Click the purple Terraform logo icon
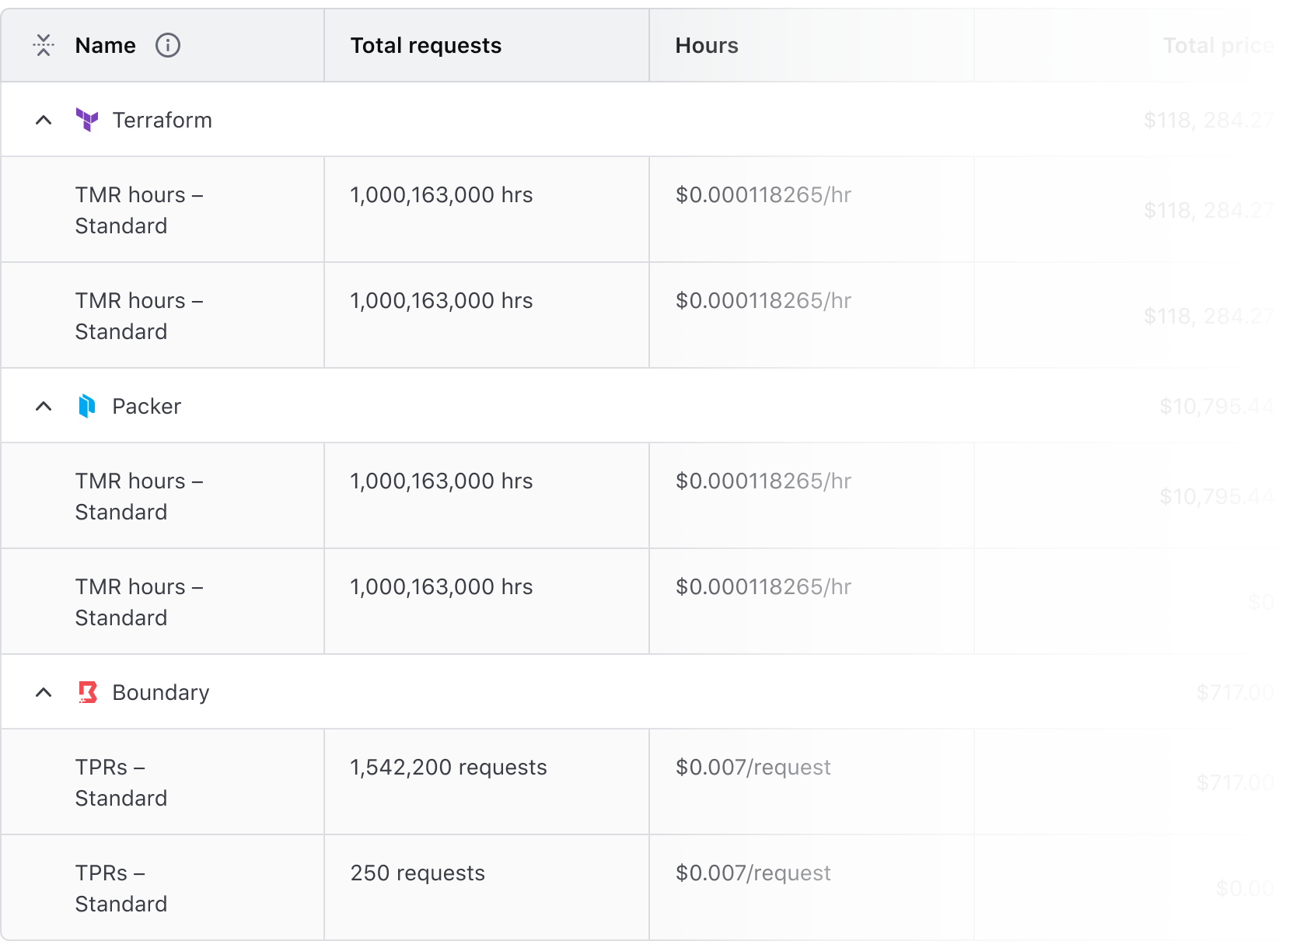Image resolution: width=1300 pixels, height=948 pixels. 87,120
